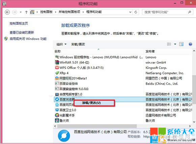Viewport: 196px width, 144px height.
Task: Select the WinRAR 5.01 icon
Action: point(57,62)
